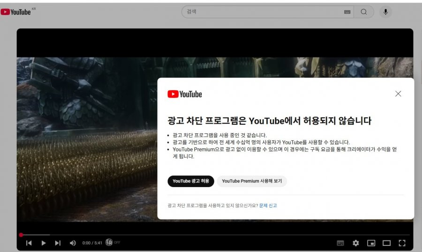Click the YouTube 광고 허용 button
Screen dimensions: 422x252
(190, 181)
